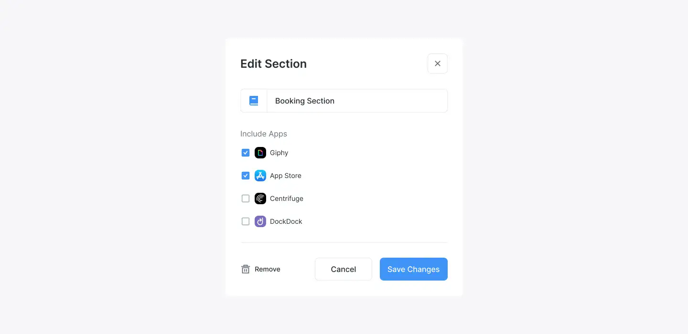Uncheck the Giphy checkbox
Viewport: 688px width, 334px height.
pos(246,153)
